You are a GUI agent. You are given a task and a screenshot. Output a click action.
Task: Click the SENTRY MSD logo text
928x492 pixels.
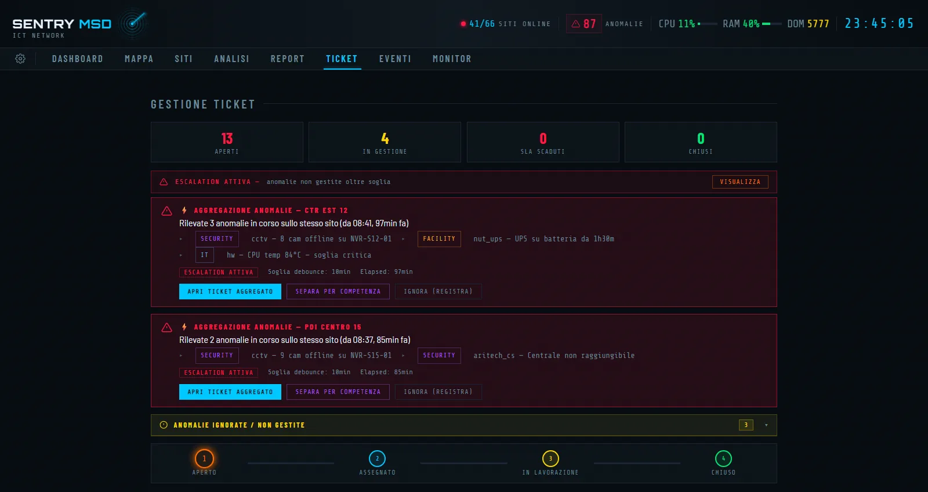tap(62, 24)
